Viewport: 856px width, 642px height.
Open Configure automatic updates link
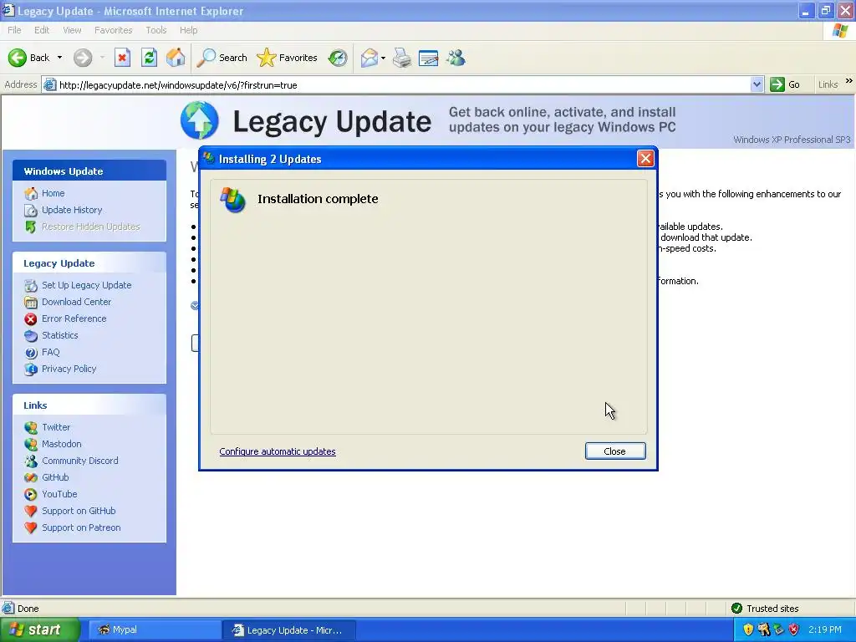coord(278,451)
